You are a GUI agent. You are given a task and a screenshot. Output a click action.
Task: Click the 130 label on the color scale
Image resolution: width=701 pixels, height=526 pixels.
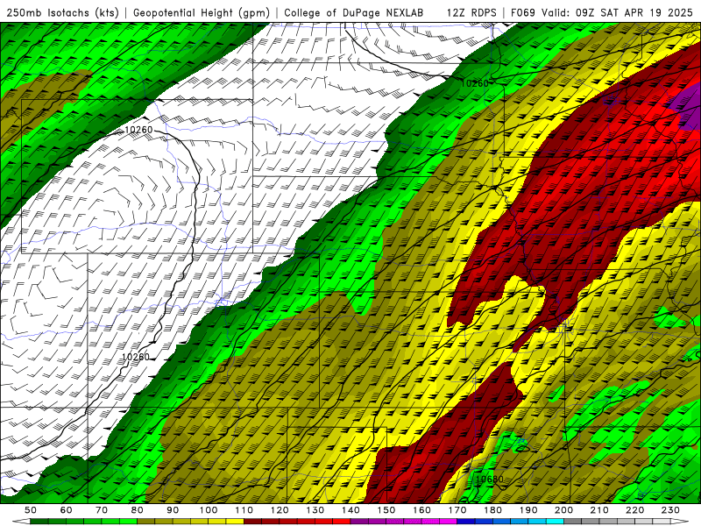point(315,510)
